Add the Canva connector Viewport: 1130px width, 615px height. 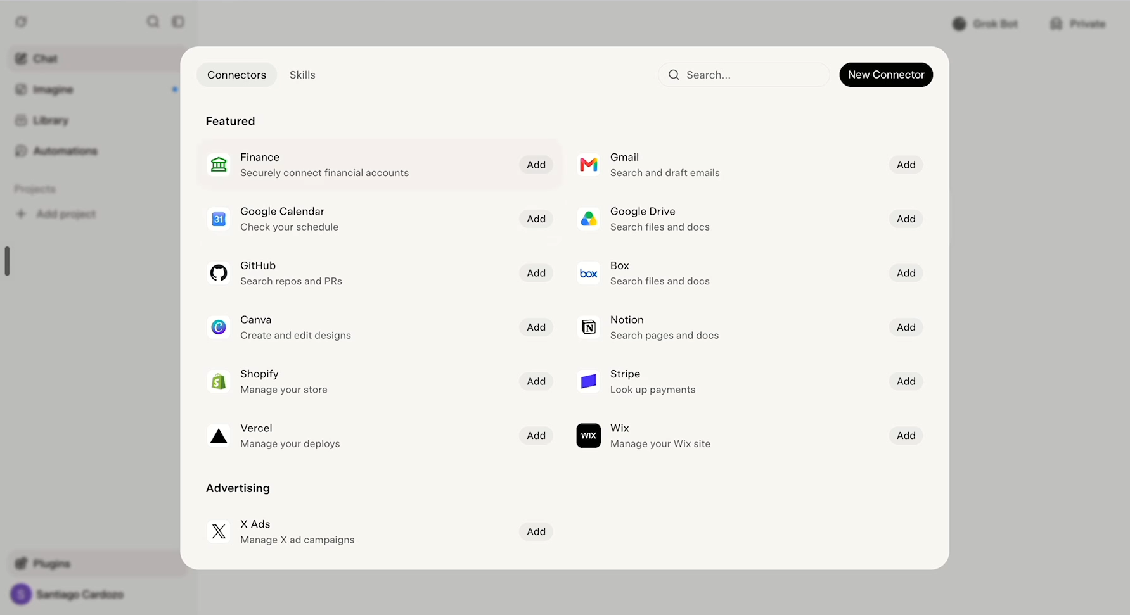(536, 327)
